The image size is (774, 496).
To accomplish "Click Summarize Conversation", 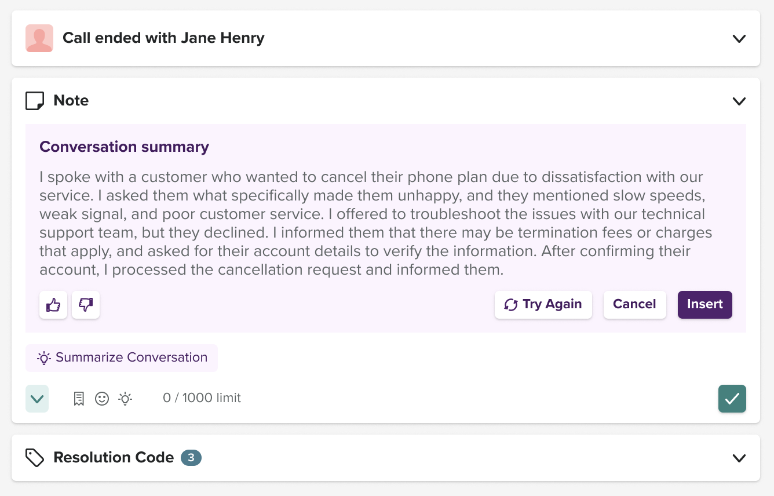I will 122,358.
